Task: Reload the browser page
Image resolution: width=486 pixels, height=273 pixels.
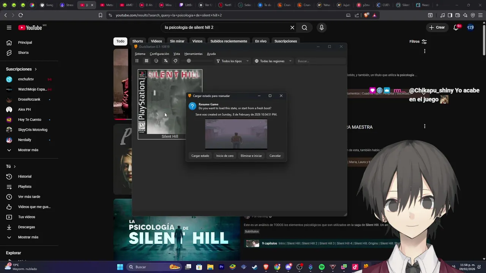Action: (x=21, y=15)
